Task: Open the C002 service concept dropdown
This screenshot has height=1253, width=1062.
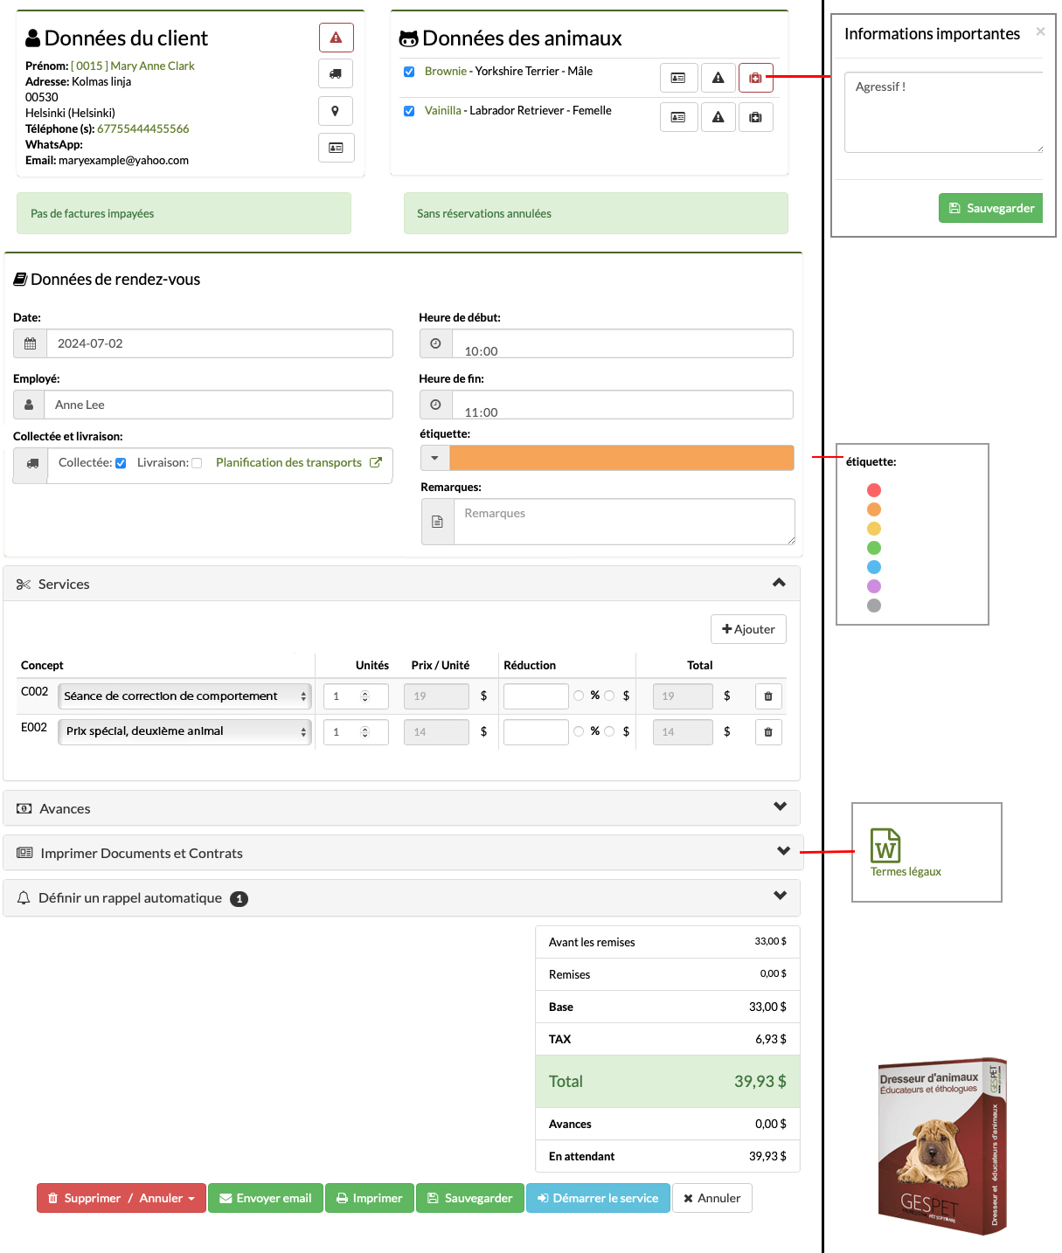Action: (185, 696)
